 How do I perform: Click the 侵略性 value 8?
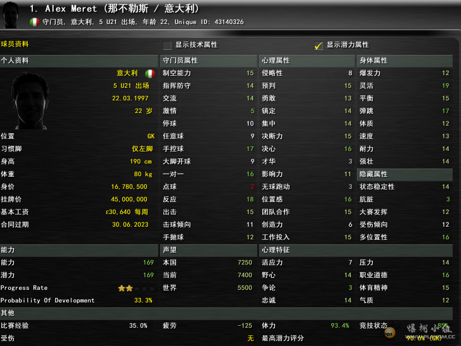[350, 73]
